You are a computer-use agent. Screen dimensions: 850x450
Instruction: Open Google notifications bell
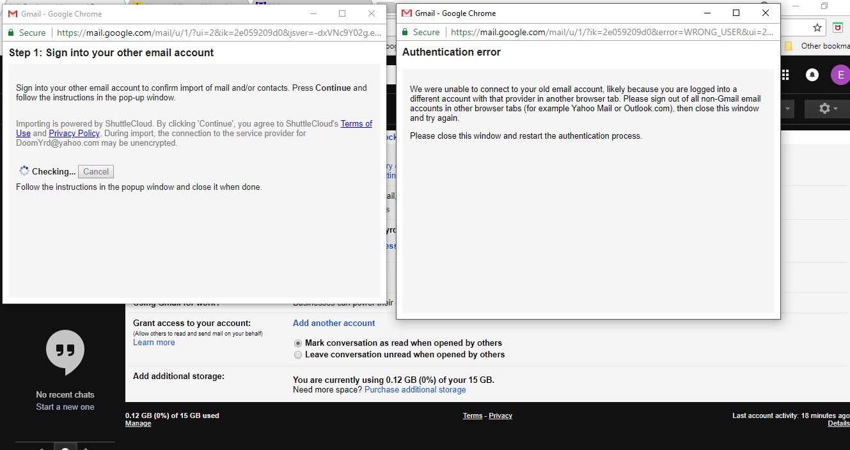[812, 75]
